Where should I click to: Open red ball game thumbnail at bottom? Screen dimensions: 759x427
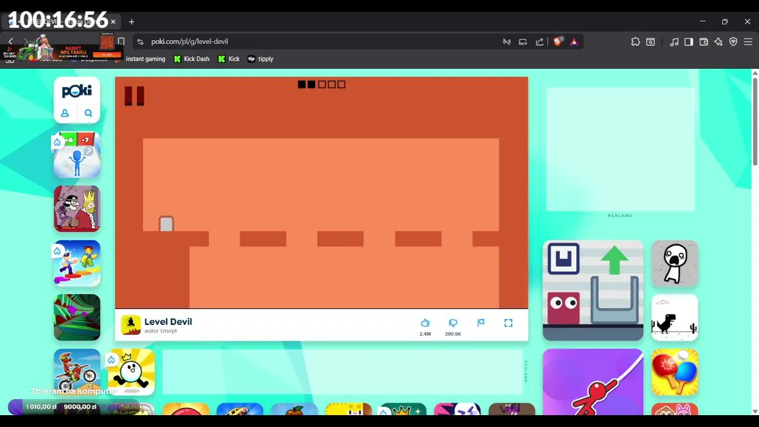186,409
